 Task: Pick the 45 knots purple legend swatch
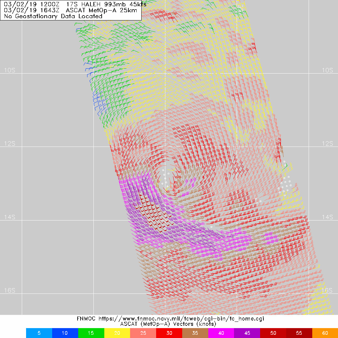(x=247, y=333)
